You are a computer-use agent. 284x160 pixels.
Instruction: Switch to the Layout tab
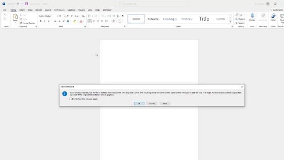(48, 10)
